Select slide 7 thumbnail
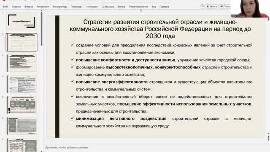This screenshot has height=152, width=270. coord(22,145)
